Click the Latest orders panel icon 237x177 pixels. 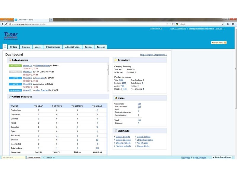click(10, 60)
